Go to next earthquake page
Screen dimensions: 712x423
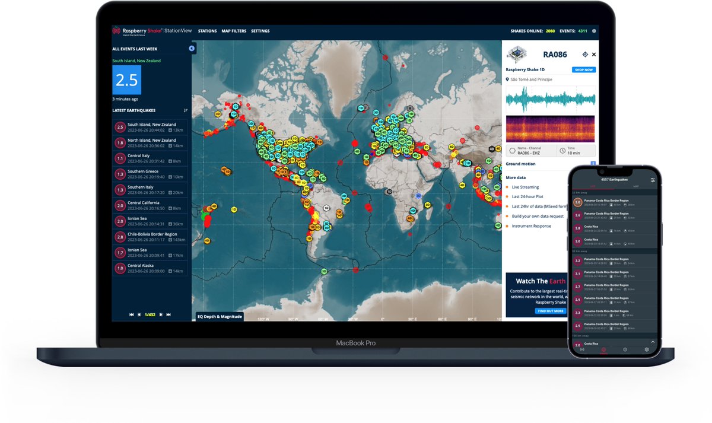(x=161, y=314)
